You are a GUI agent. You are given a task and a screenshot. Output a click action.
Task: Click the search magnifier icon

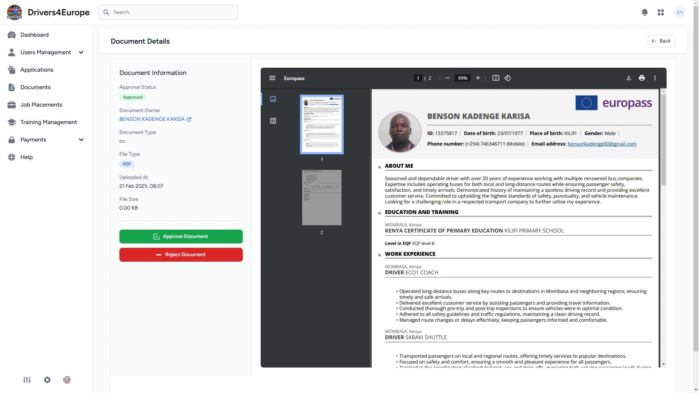[106, 12]
